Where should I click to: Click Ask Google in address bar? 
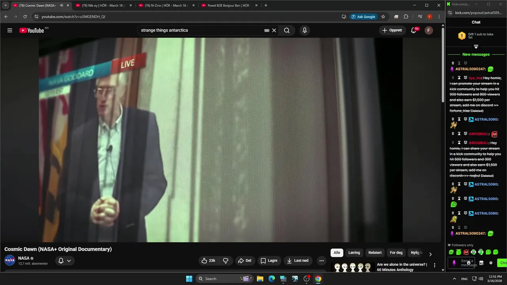pyautogui.click(x=363, y=17)
